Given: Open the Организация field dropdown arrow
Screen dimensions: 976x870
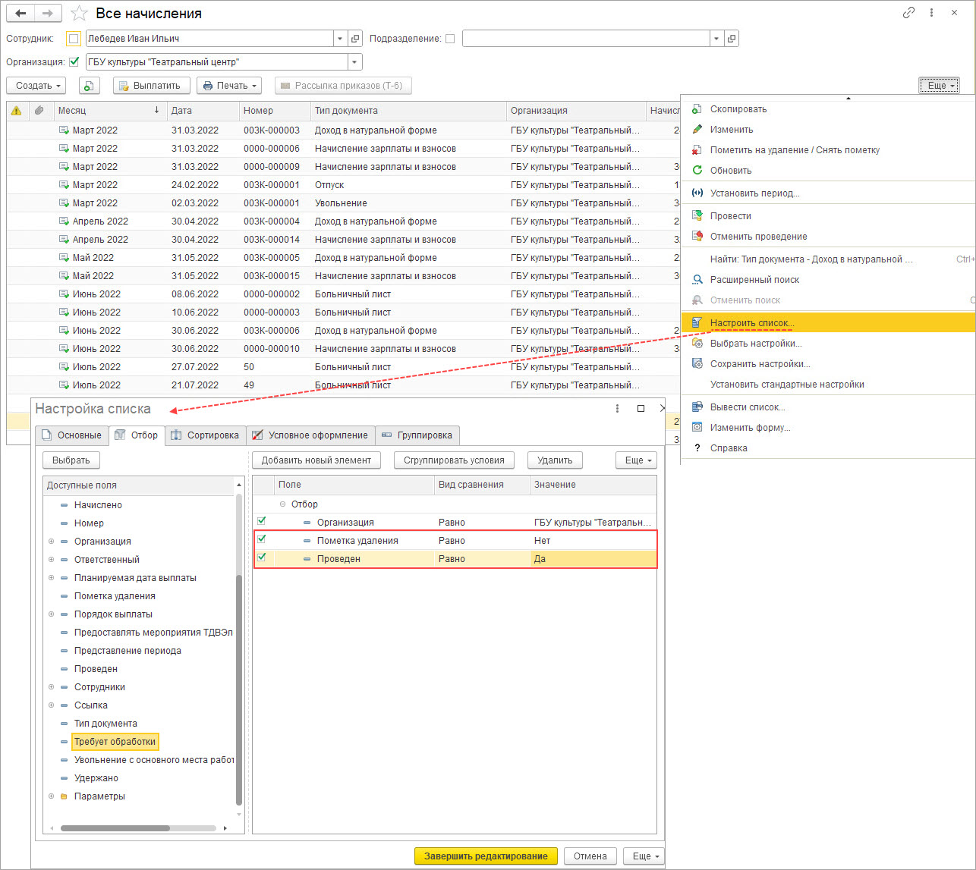Looking at the screenshot, I should point(354,62).
